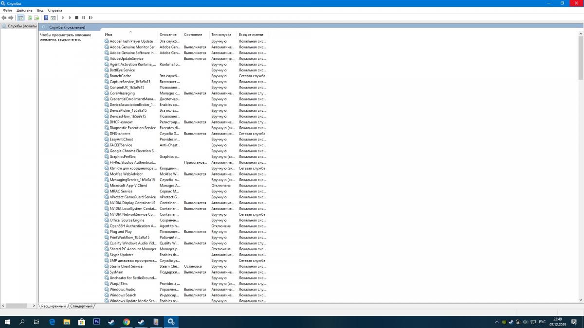This screenshot has height=328, width=584.
Task: Pause the service with the pause icon
Action: click(x=84, y=17)
